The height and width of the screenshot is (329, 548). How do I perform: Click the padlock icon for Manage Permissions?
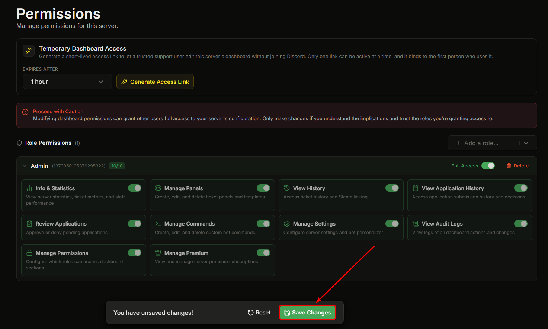[x=29, y=253]
